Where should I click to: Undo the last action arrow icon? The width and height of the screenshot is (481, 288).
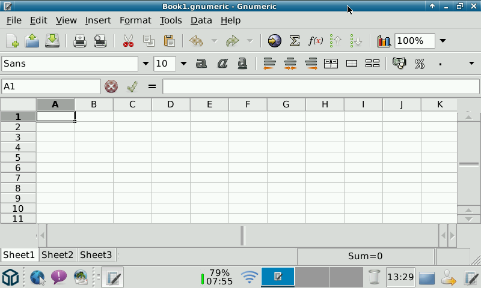coord(197,41)
